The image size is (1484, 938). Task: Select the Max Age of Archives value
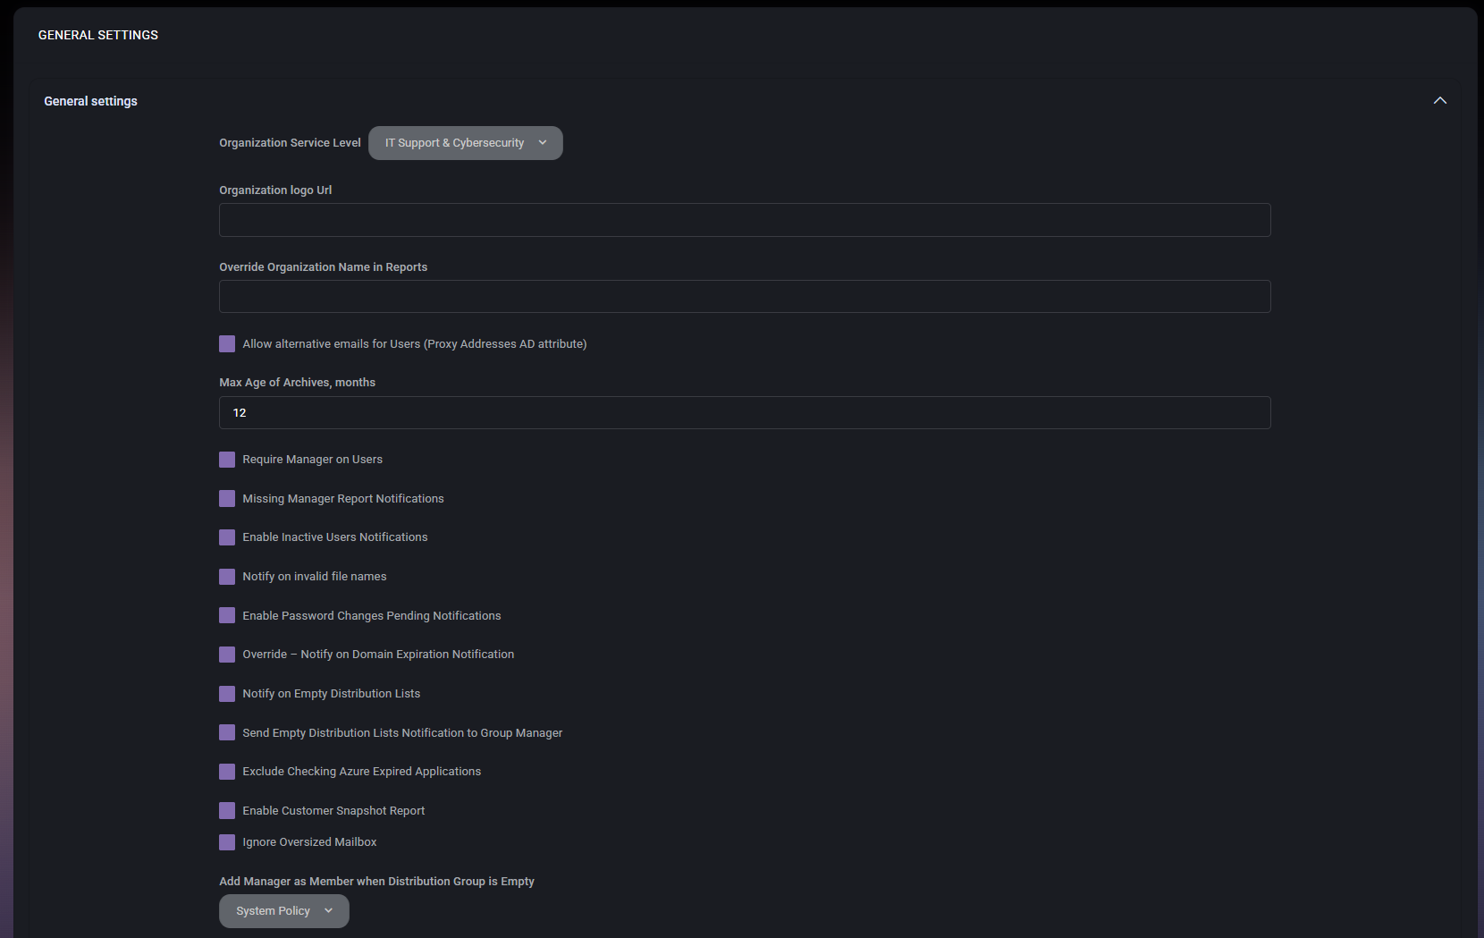[x=744, y=412]
